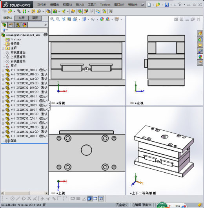Click the link views icon beside 前视 label

tap(53, 103)
